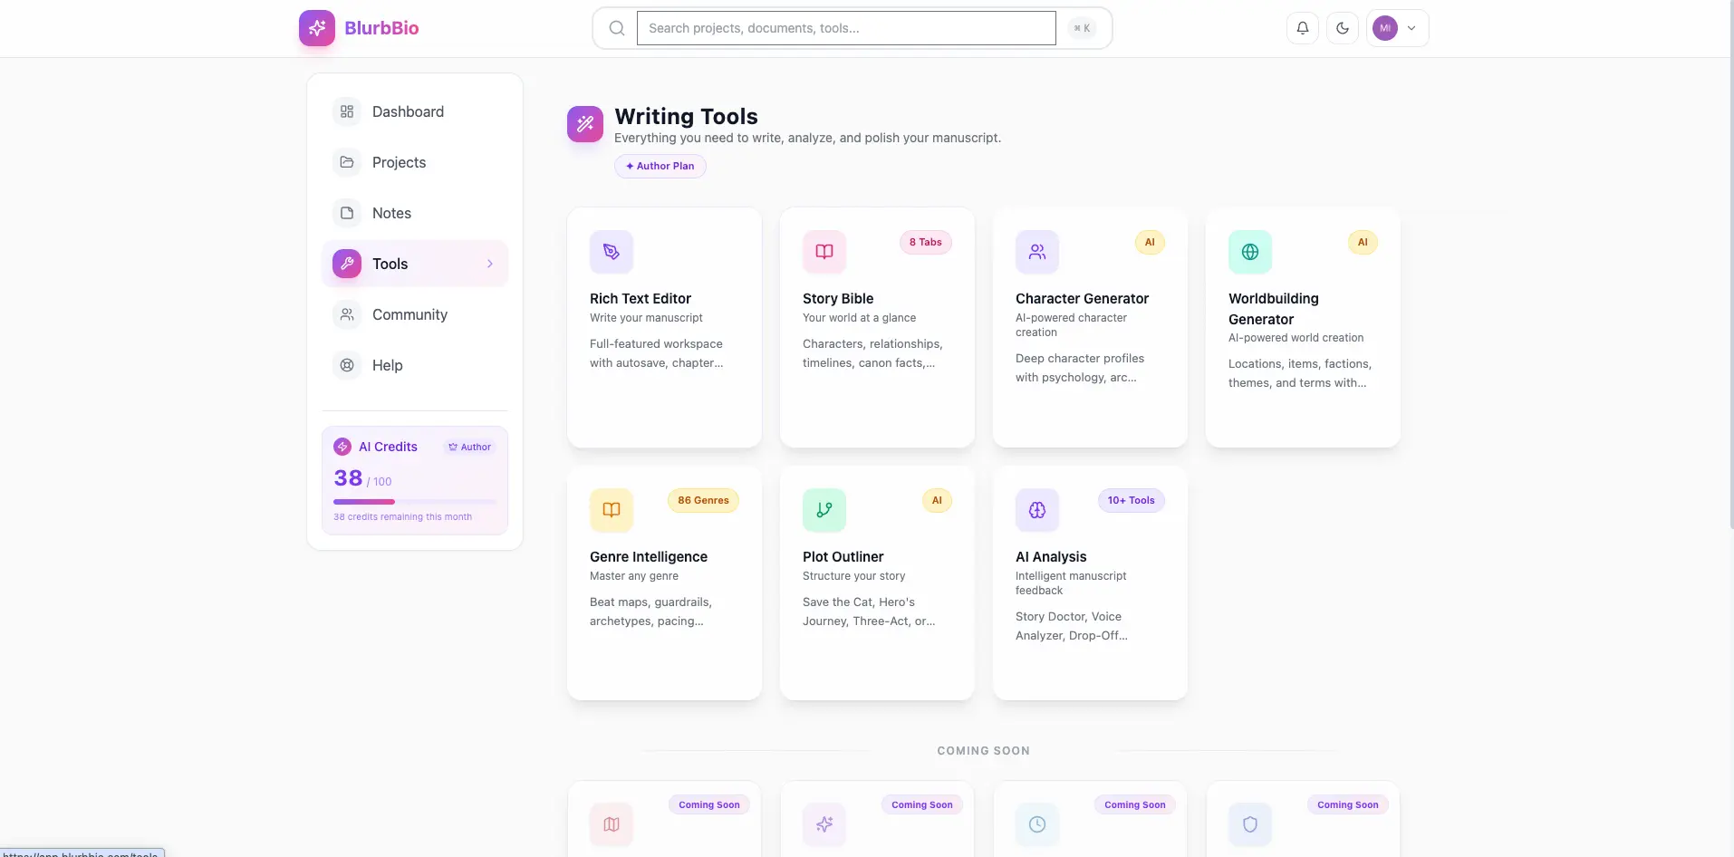Viewport: 1734px width, 857px height.
Task: Open notifications via the bell icon
Action: coord(1303,28)
